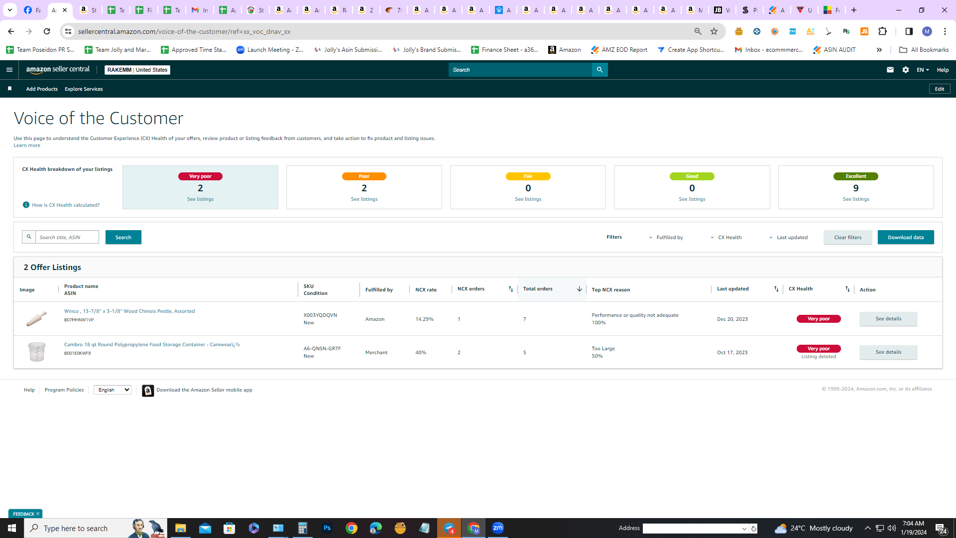Viewport: 956px width, 538px height.
Task: Expand the CX Health filter dropdown
Action: click(726, 238)
